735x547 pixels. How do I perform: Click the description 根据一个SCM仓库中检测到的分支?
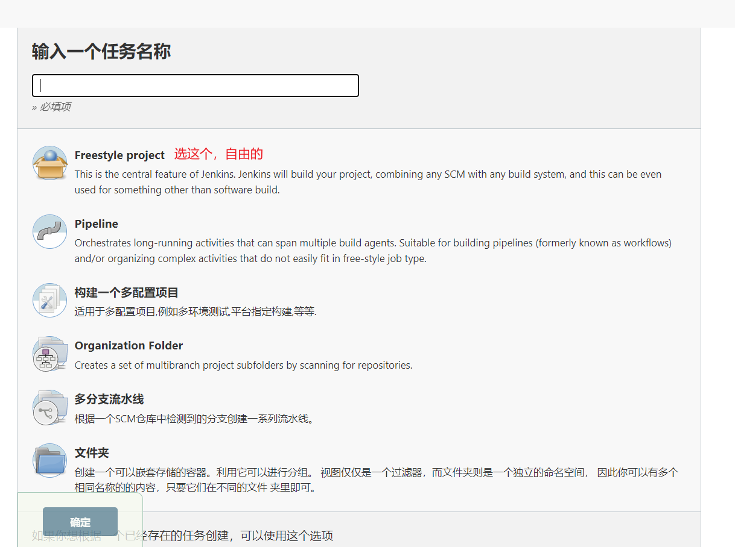[x=195, y=419]
